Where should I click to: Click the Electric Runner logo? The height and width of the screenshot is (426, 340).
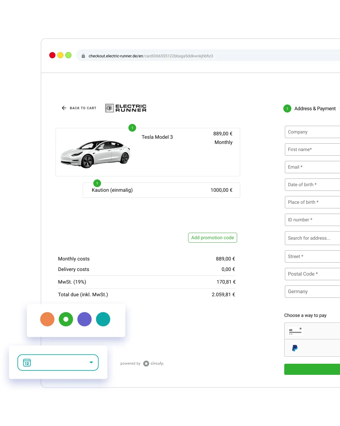(x=126, y=108)
